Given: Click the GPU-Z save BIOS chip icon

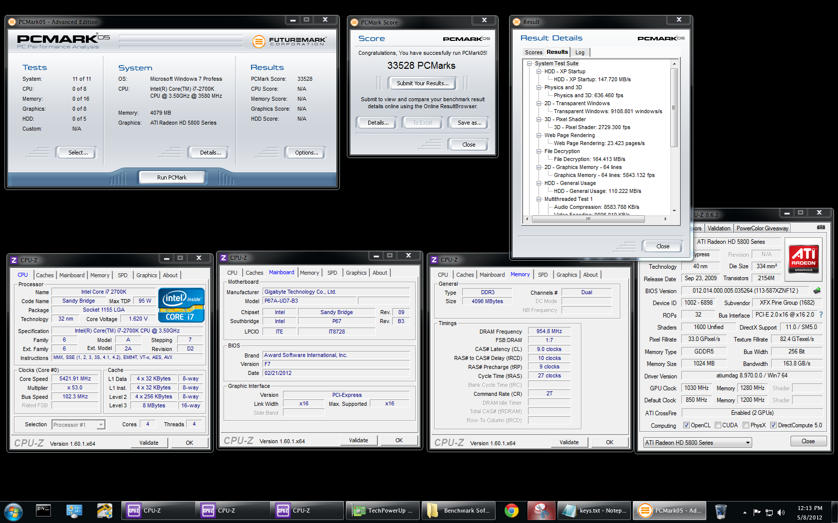Looking at the screenshot, I should click(x=817, y=291).
